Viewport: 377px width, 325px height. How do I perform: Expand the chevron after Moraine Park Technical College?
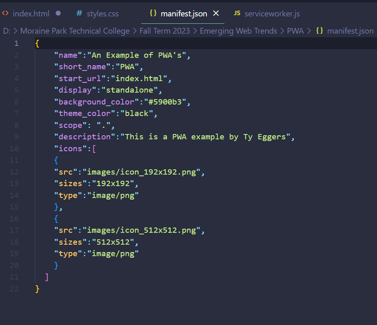click(x=135, y=31)
